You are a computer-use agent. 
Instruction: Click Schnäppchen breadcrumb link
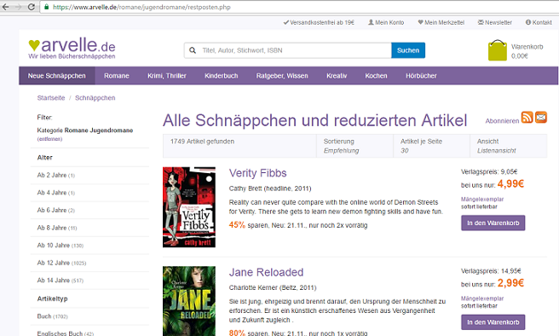tap(95, 98)
